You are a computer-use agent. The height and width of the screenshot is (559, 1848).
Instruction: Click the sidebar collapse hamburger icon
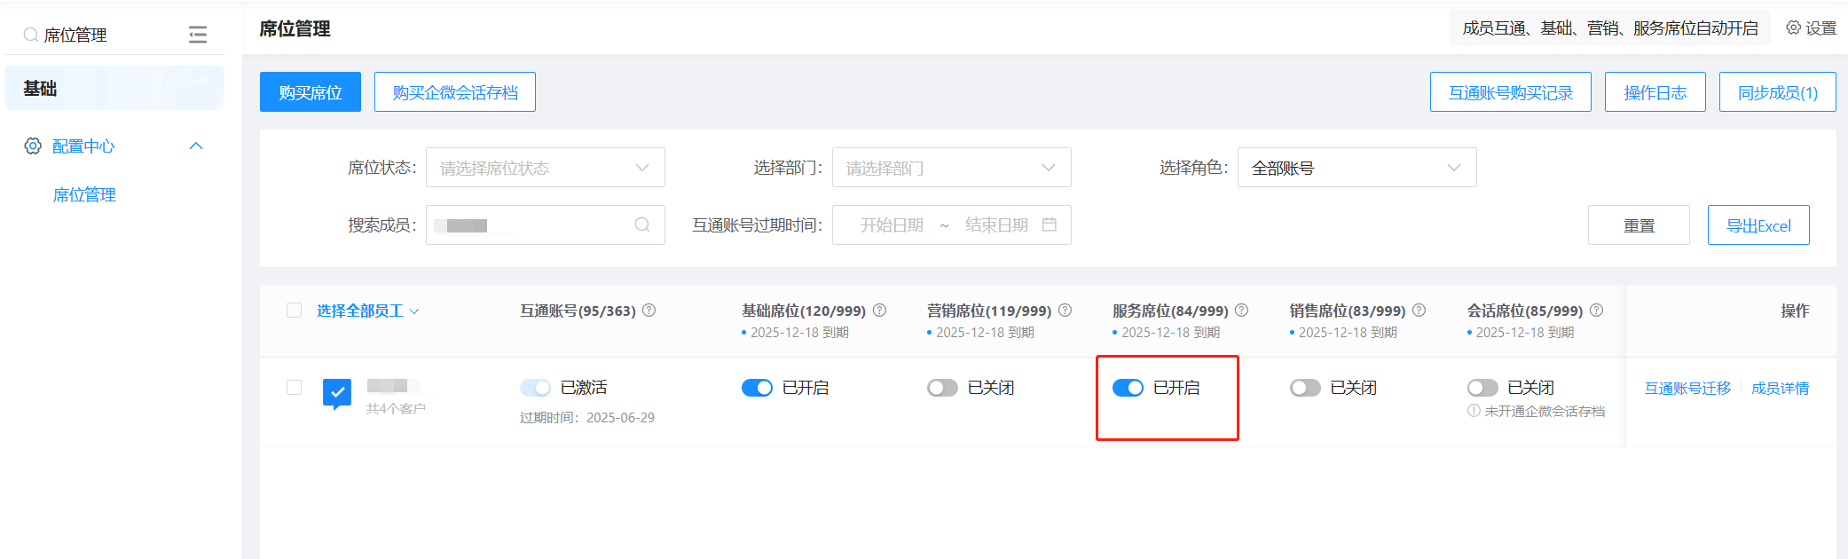pyautogui.click(x=197, y=35)
